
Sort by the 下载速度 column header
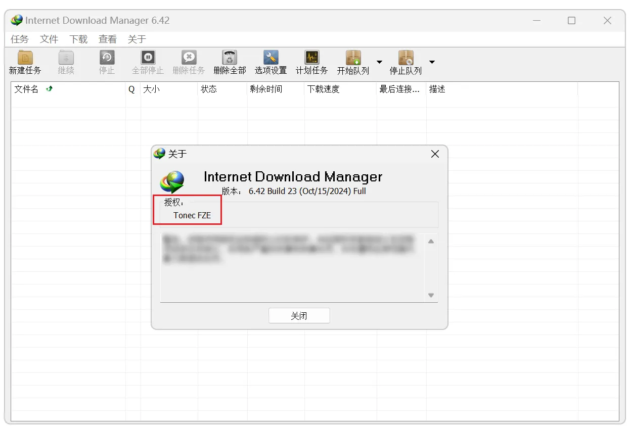point(341,89)
